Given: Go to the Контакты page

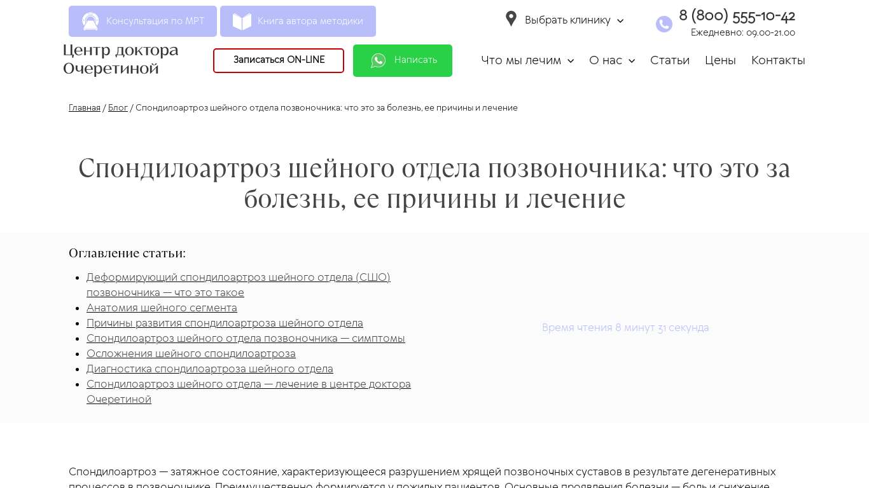Looking at the screenshot, I should tap(777, 60).
